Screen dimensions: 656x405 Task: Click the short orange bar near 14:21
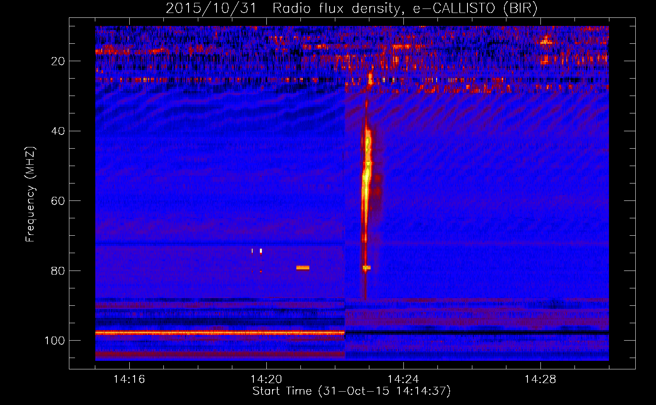(x=303, y=267)
